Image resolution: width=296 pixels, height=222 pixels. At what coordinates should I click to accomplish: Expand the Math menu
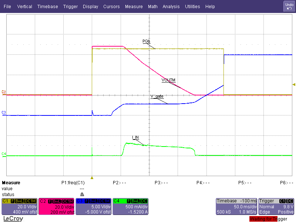tap(152, 7)
